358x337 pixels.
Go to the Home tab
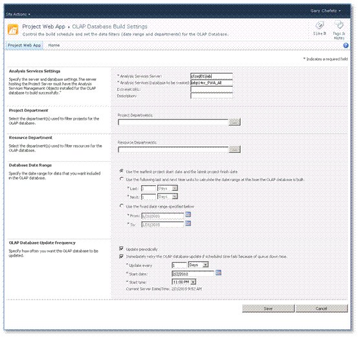click(54, 45)
